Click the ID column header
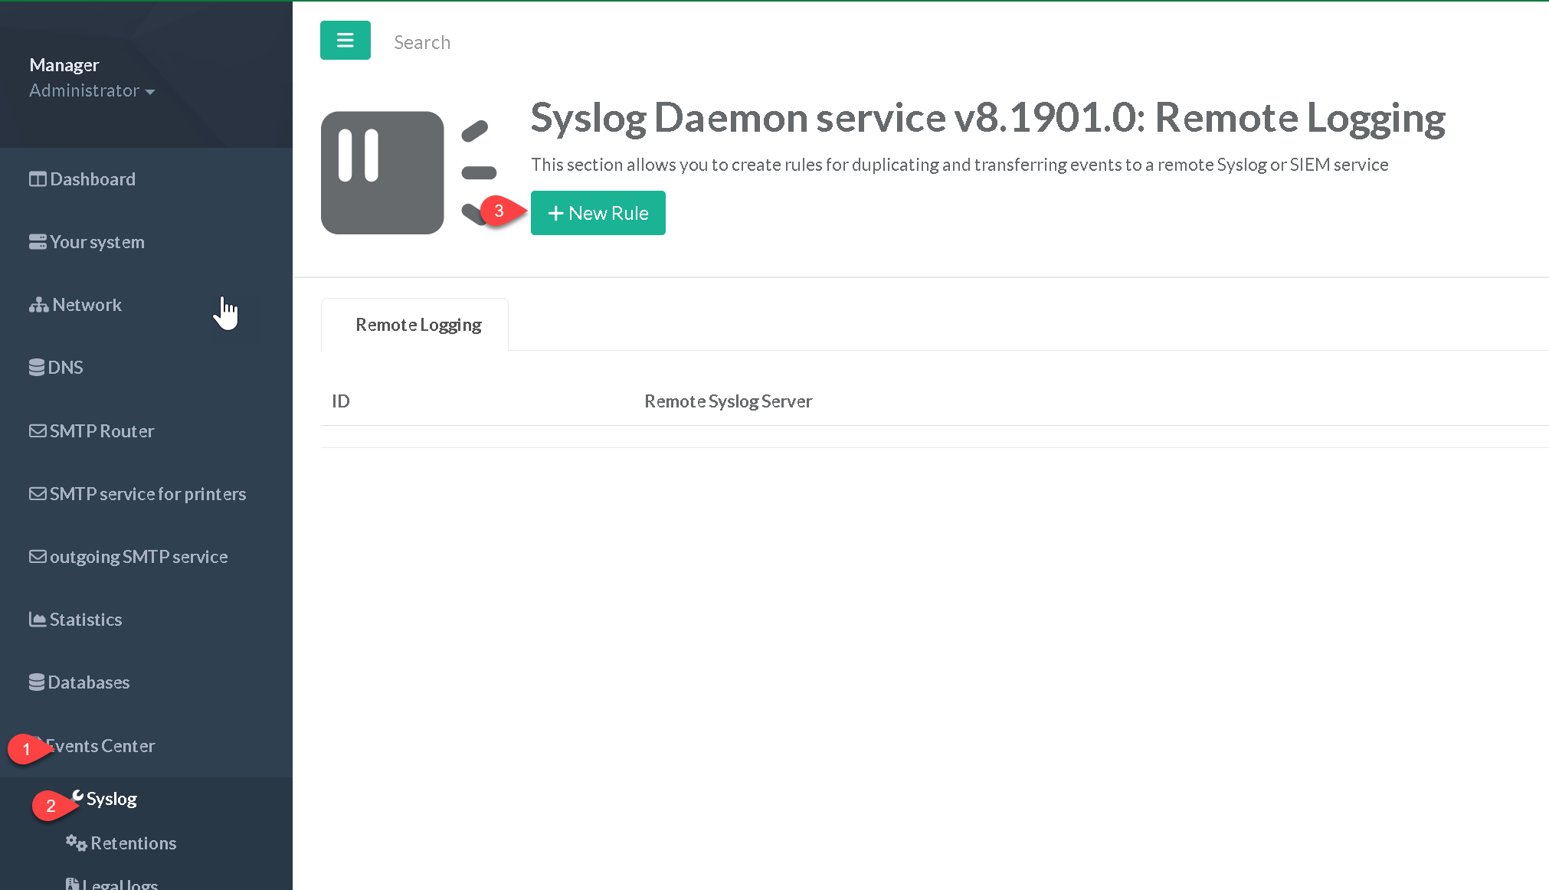 341,401
